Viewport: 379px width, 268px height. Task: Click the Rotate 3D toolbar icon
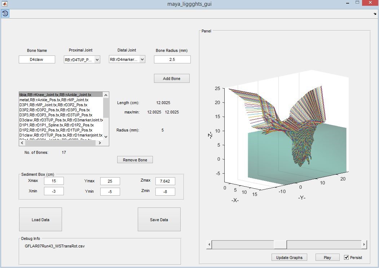click(x=5, y=13)
